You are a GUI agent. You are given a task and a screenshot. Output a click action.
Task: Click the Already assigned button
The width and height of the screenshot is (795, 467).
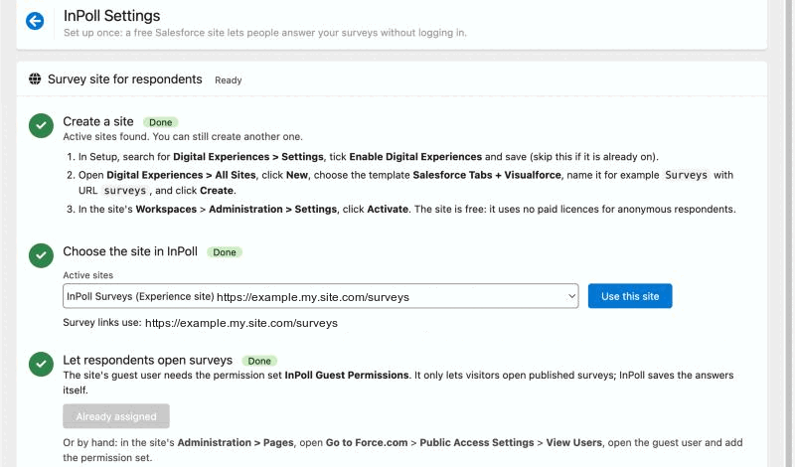click(x=116, y=416)
